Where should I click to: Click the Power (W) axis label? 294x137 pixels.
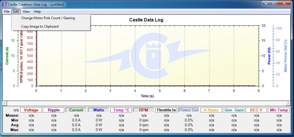[x=269, y=56]
